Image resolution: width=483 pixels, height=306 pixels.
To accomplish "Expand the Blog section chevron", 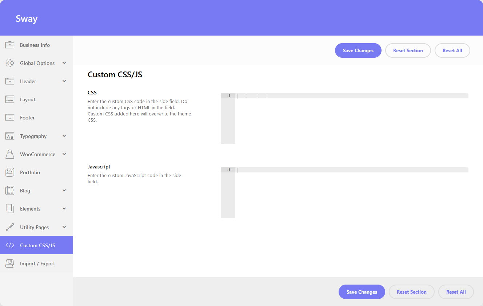I will 64,191.
